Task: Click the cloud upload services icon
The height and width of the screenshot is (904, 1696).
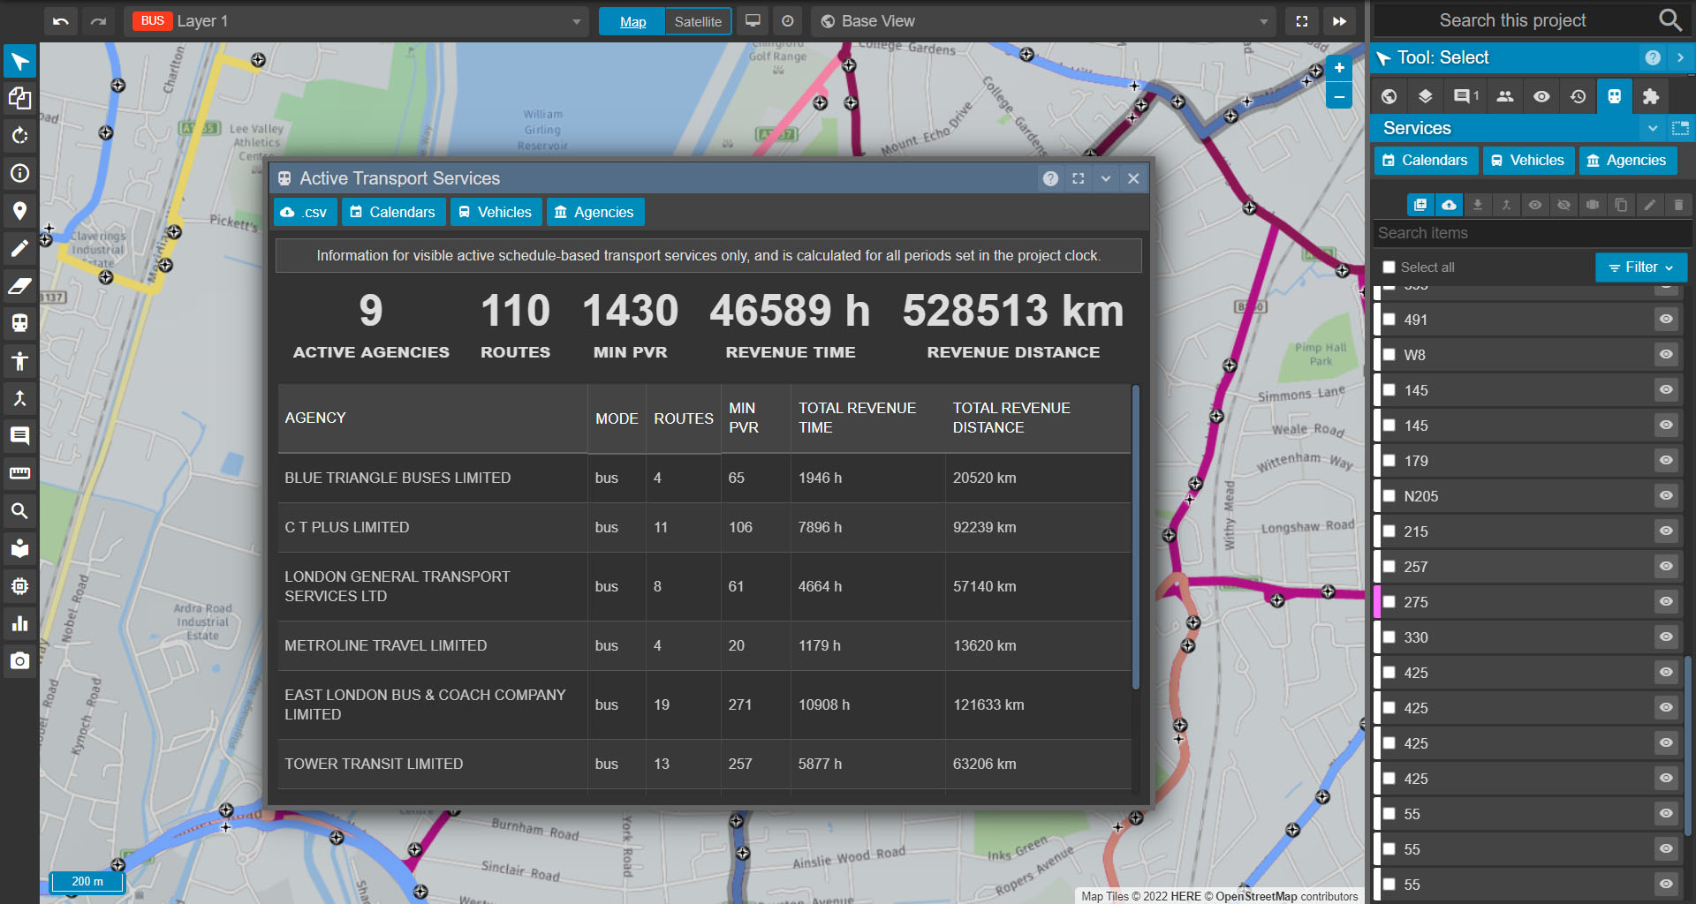Action: (x=1450, y=205)
